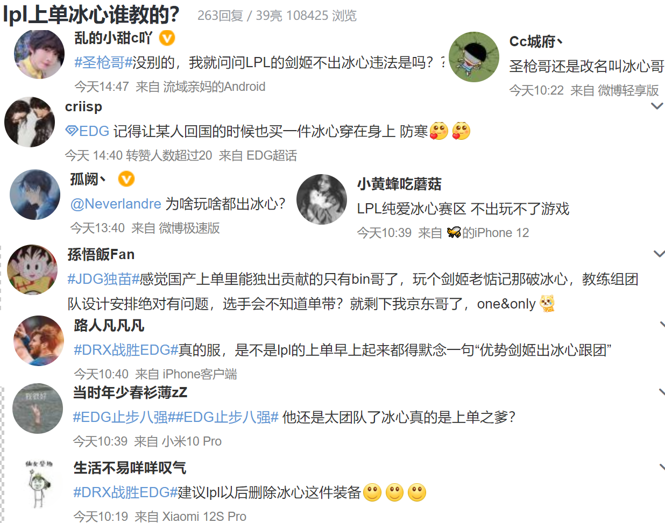Image resolution: width=665 pixels, height=523 pixels.
Task: Open the chevron menu on 孫悟飯Fan's post
Action: 659,254
